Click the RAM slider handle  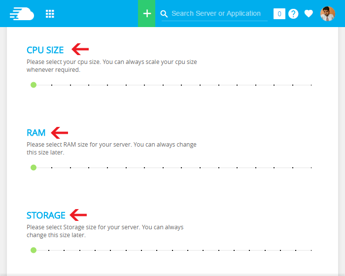34,168
